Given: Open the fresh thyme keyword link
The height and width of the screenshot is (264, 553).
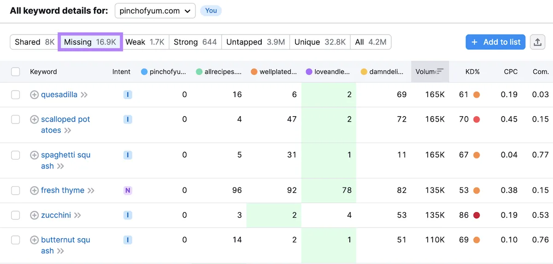Looking at the screenshot, I should click(63, 190).
